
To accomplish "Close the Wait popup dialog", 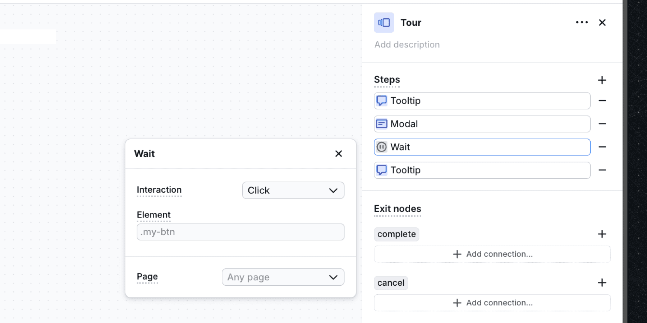I will (x=338, y=154).
